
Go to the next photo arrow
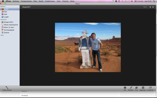tap(153, 7)
